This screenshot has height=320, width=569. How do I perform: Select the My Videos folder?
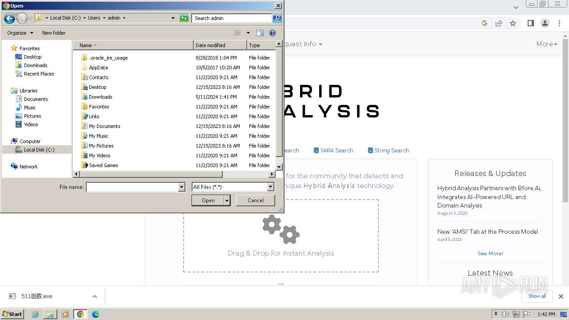(x=100, y=156)
